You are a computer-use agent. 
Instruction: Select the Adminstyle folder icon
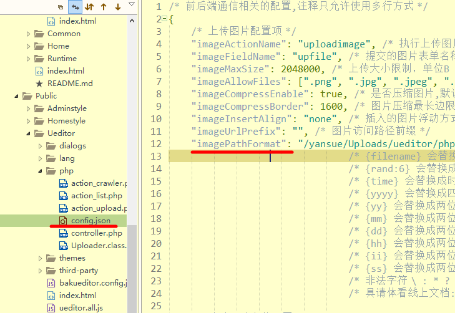39,108
